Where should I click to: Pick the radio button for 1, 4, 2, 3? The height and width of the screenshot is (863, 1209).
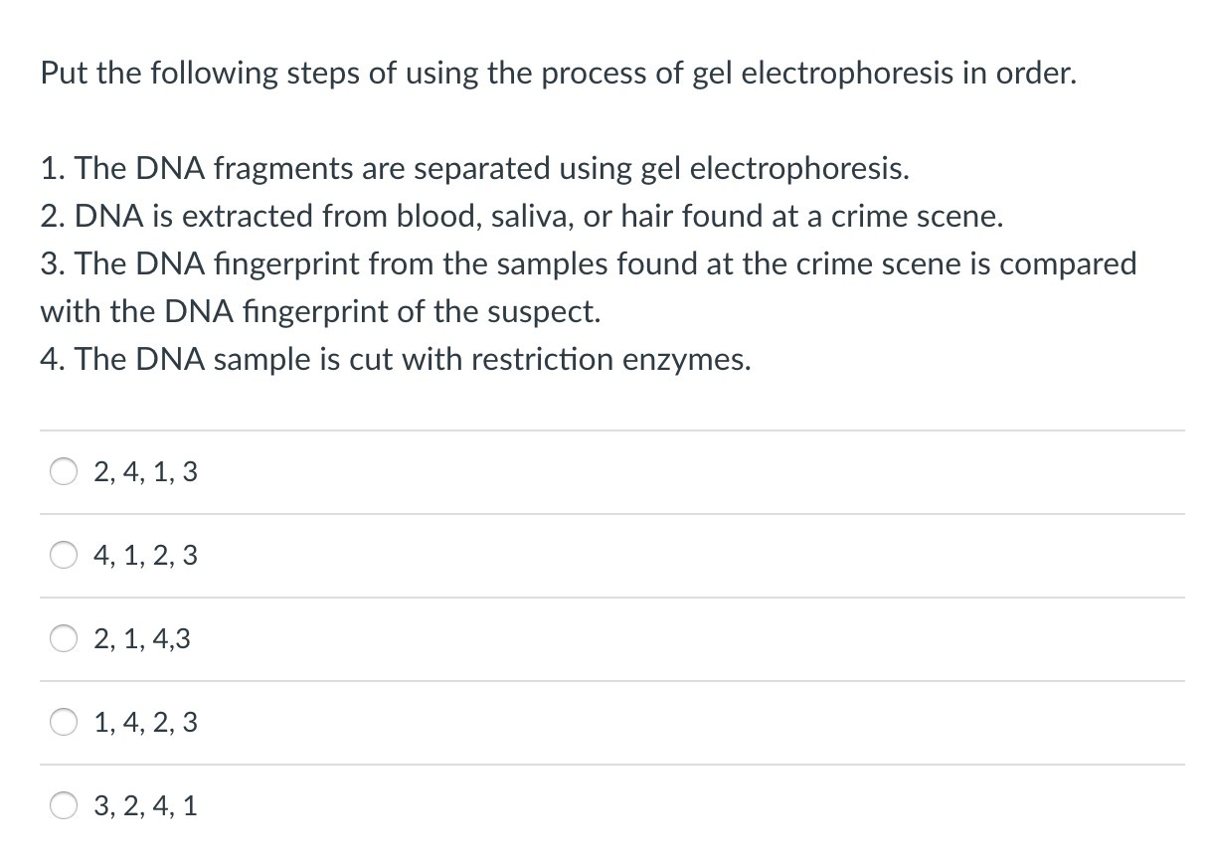pos(65,723)
